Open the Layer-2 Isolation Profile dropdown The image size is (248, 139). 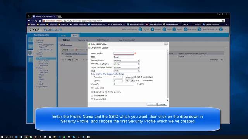(x=139, y=68)
